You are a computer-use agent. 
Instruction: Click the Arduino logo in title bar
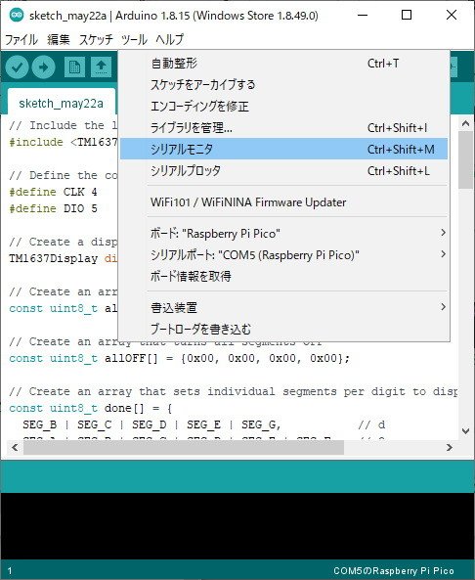tap(16, 16)
